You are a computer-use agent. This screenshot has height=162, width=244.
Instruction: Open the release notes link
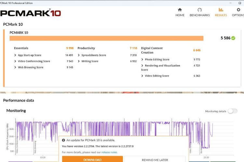[x=109, y=152]
